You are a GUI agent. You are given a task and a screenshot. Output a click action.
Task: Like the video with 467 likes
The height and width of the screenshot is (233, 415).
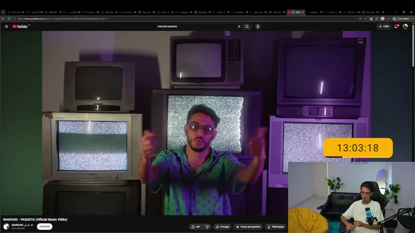[196, 227]
